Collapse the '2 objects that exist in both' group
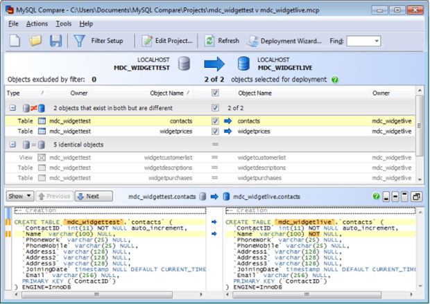The height and width of the screenshot is (304, 430). (12, 108)
